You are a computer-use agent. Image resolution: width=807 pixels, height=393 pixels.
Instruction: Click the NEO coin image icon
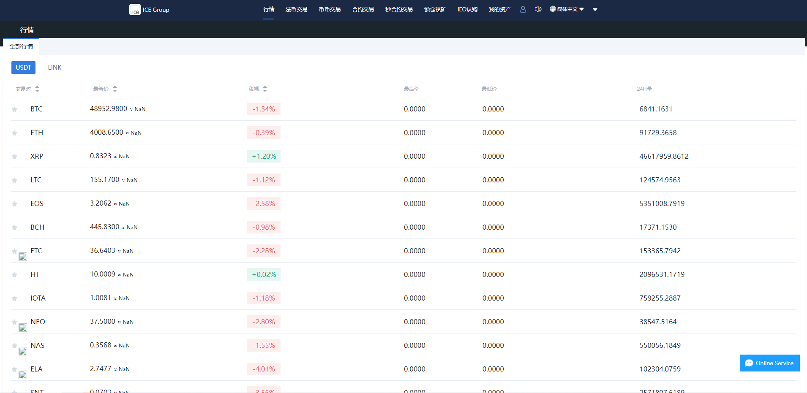[23, 328]
